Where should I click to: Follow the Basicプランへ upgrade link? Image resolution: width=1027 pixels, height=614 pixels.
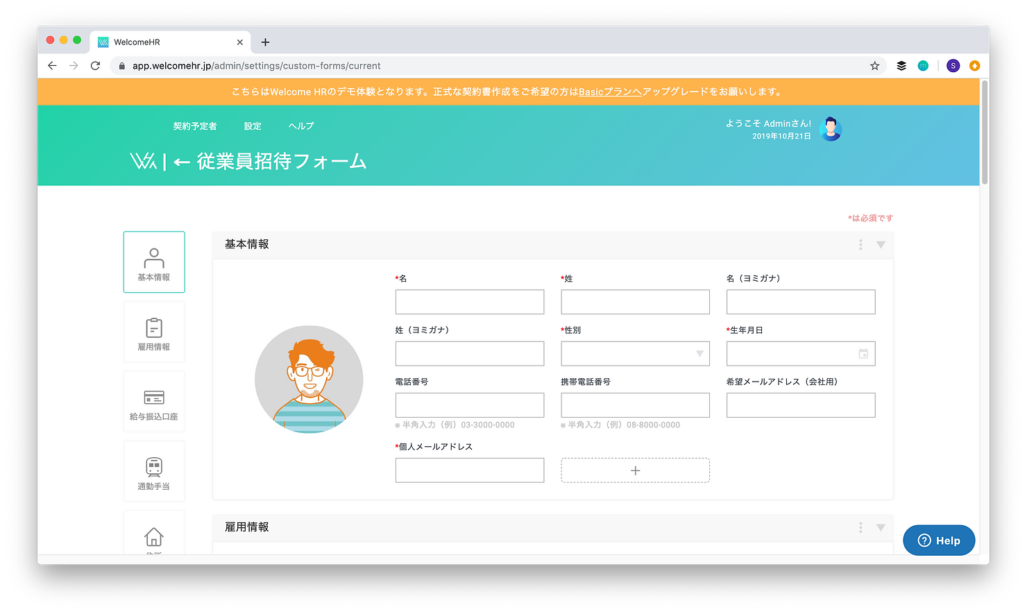(x=610, y=92)
